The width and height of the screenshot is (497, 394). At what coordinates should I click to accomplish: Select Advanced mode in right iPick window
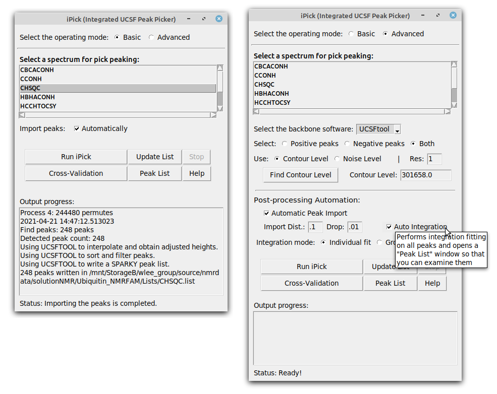point(385,34)
